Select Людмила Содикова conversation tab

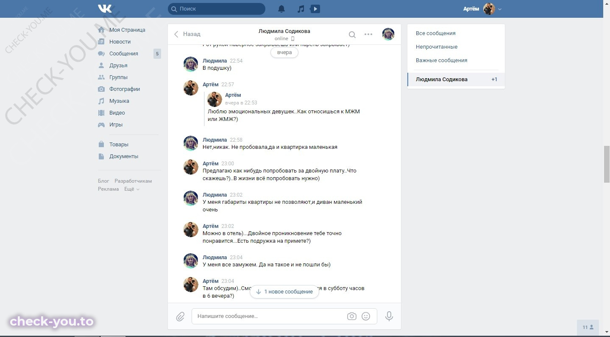tap(456, 79)
